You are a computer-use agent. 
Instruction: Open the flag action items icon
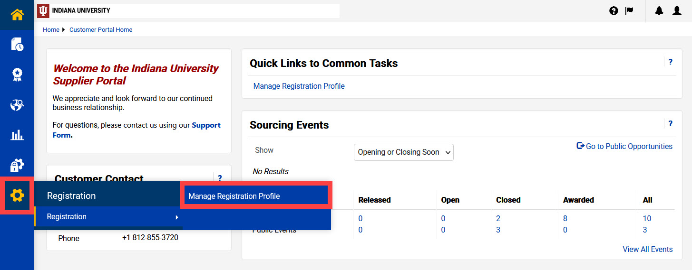(629, 11)
